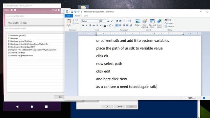Select the D:\Android\Sdk\platform-tools path entry
This screenshot has height=118, width=210.
(36, 55)
